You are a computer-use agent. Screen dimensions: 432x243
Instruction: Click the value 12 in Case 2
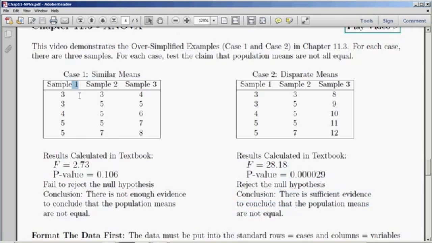click(x=334, y=133)
